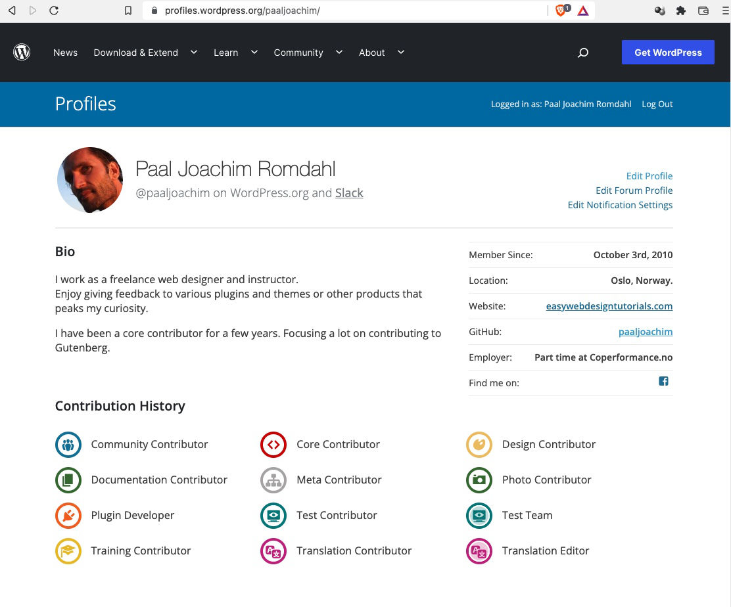This screenshot has width=731, height=607.
Task: Click the Test Contributor label
Action: [337, 515]
